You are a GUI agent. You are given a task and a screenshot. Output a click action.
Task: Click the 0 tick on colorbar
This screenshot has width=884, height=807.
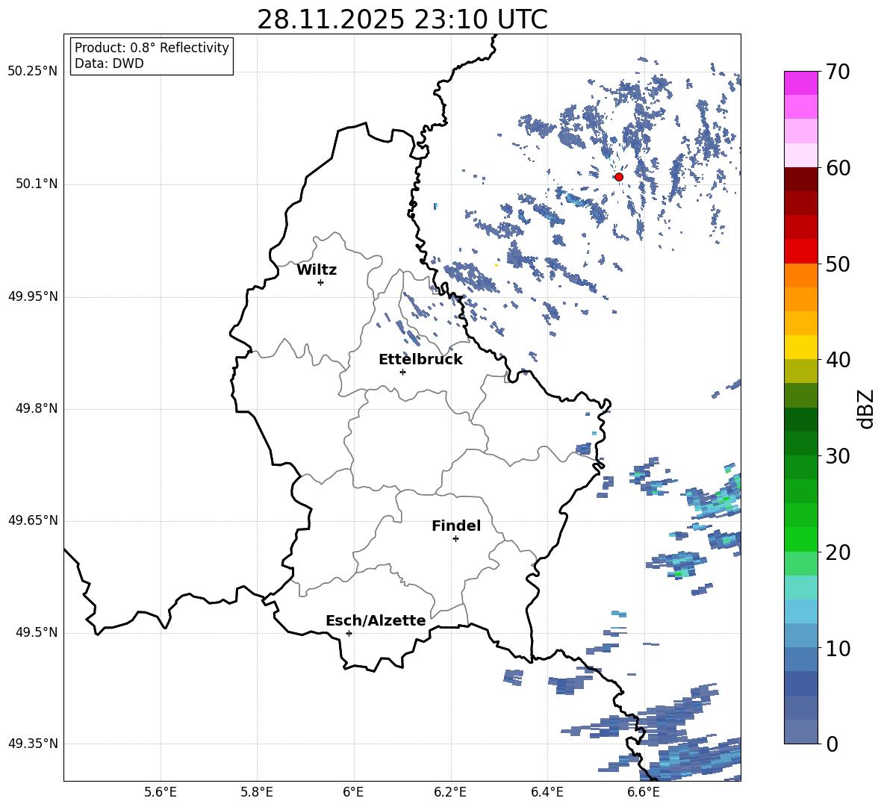(832, 744)
